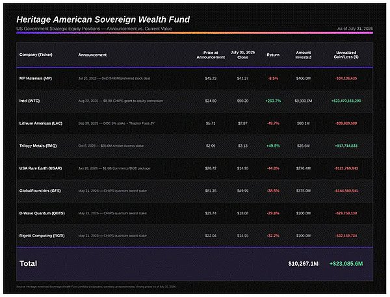Click MP Materials' 'DoD $400M preferred stock deal' announcement

tap(126, 79)
